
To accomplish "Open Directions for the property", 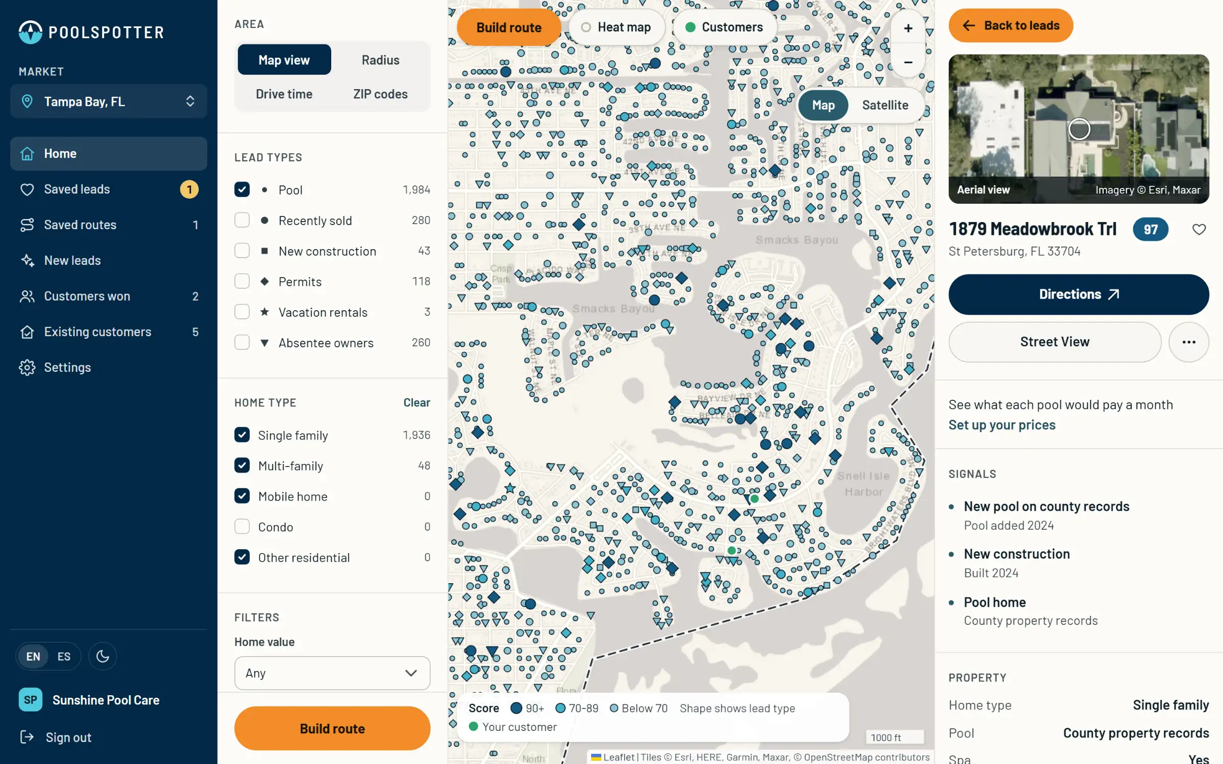I will coord(1079,294).
